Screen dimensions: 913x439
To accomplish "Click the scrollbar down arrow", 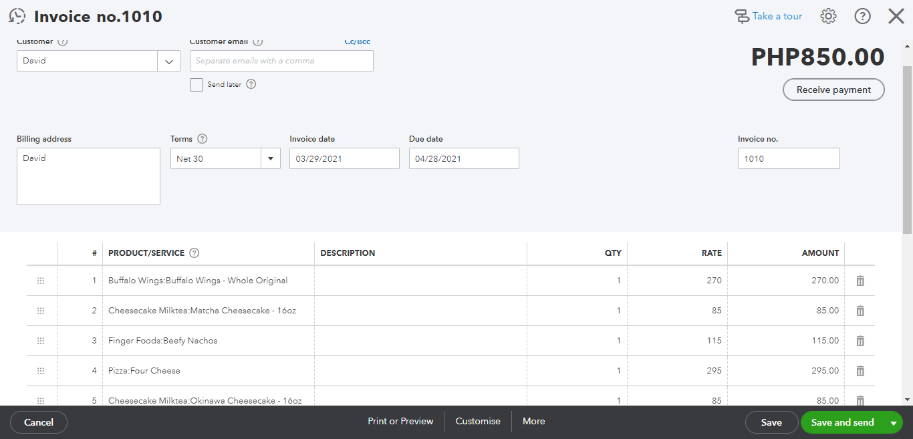I will [907, 400].
